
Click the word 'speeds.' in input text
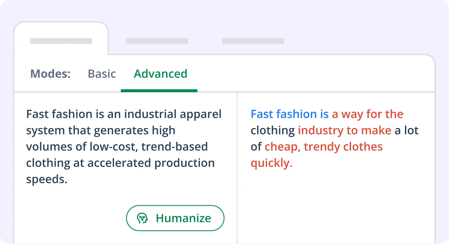pyautogui.click(x=47, y=179)
